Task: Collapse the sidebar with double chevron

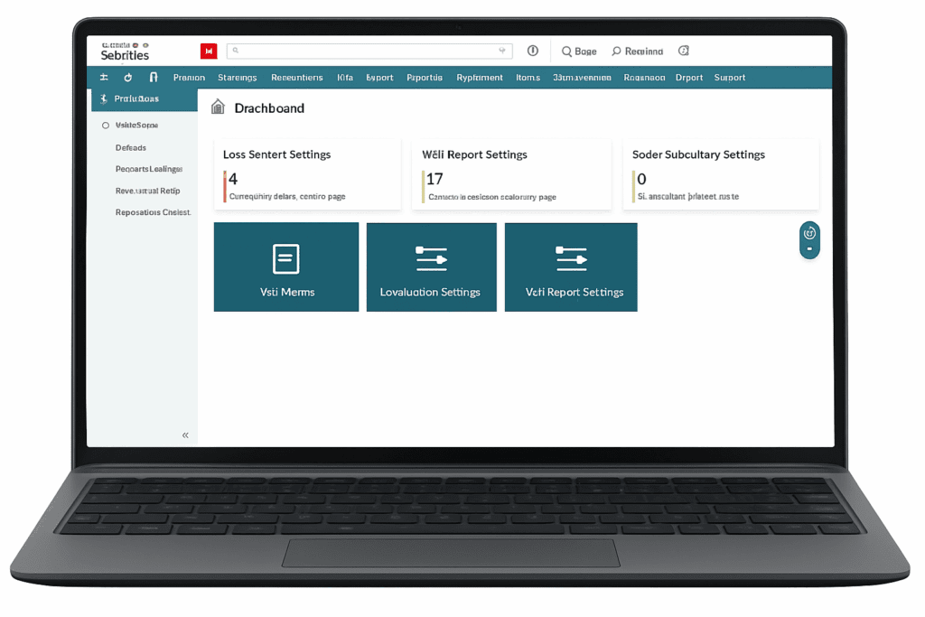Action: click(x=185, y=435)
